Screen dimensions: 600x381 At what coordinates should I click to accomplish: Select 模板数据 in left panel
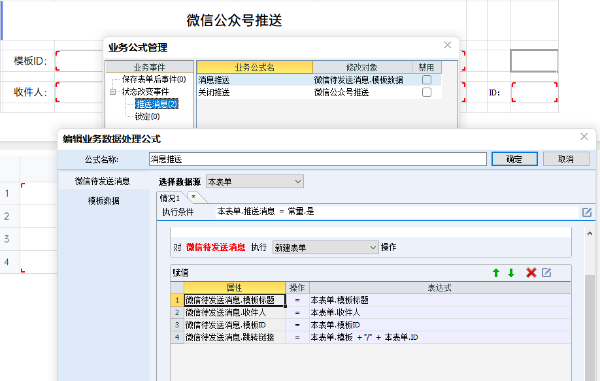(104, 201)
